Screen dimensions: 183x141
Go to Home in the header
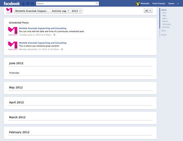point(171,4)
